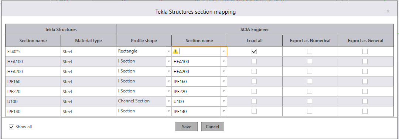Screen dimensions: 399x139
Task: Open SCIA section name dropdown for HEA100
Action: (224, 61)
